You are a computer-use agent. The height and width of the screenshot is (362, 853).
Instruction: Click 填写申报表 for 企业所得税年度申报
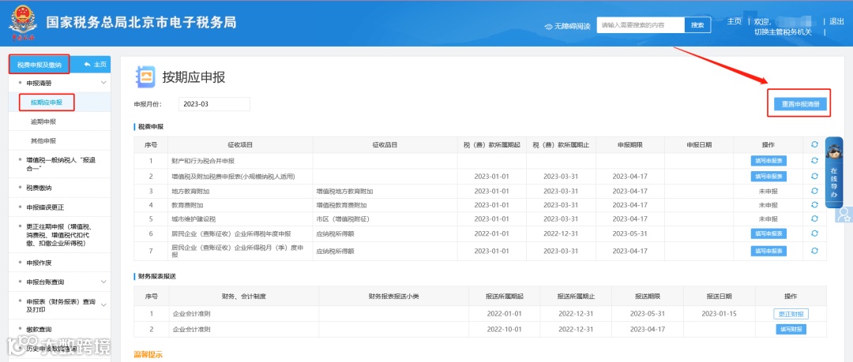(x=768, y=233)
